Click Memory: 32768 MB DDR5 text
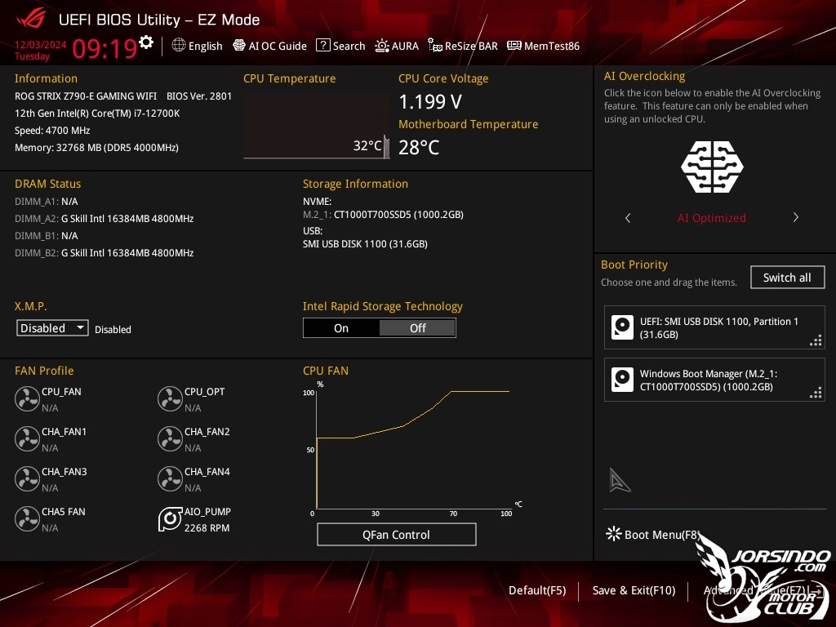Image resolution: width=836 pixels, height=627 pixels. [x=96, y=147]
